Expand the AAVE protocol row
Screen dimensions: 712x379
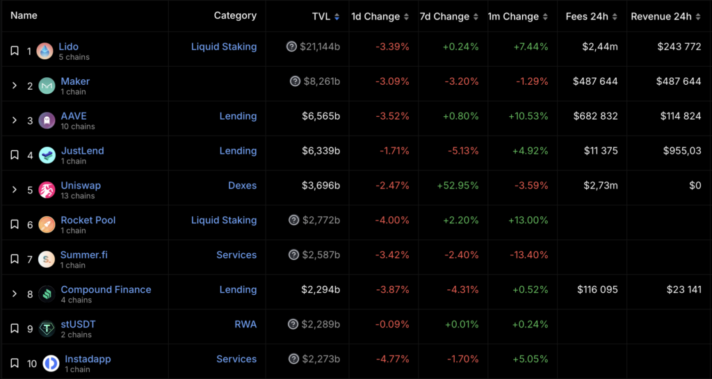pos(14,120)
